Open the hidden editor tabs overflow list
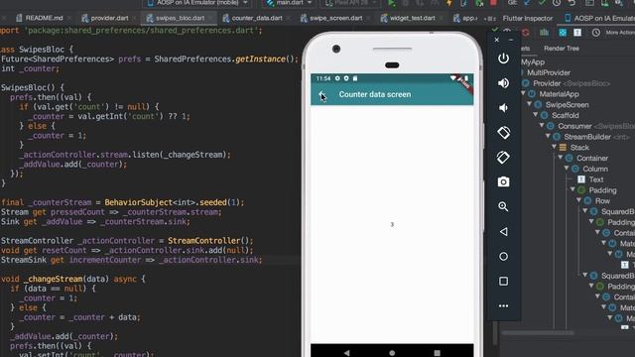Image resolution: width=635 pixels, height=357 pixels. click(x=489, y=18)
